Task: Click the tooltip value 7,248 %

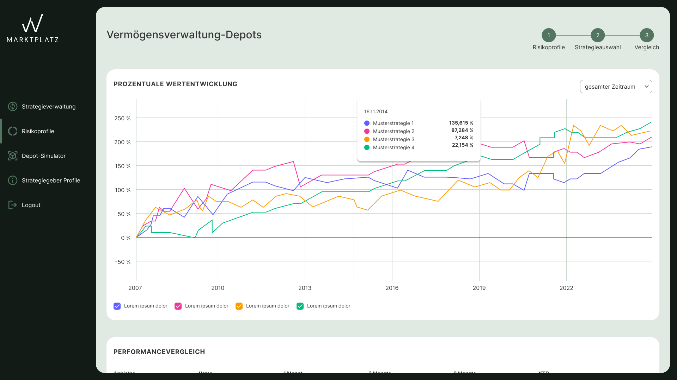Action: [464, 138]
